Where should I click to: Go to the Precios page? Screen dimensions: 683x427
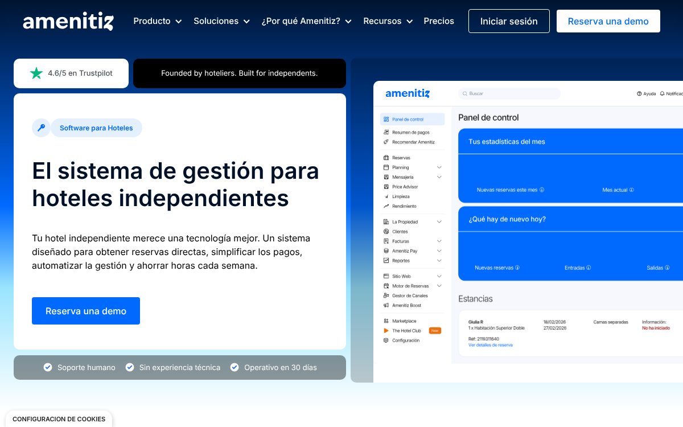[x=439, y=21]
